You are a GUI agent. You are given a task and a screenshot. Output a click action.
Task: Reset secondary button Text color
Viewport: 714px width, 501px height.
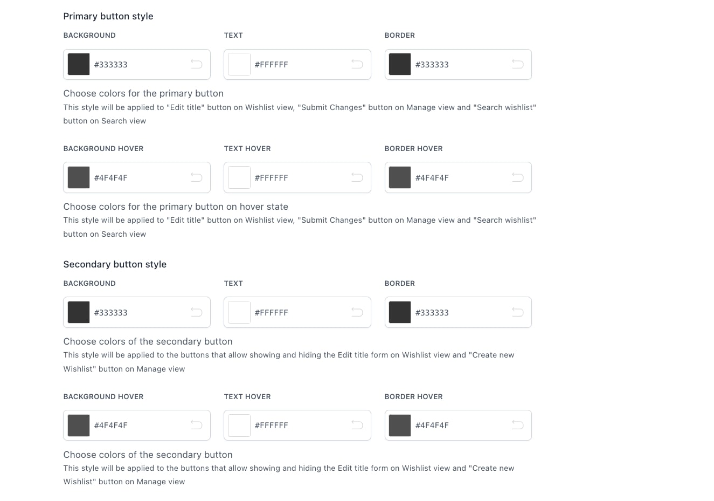click(357, 312)
